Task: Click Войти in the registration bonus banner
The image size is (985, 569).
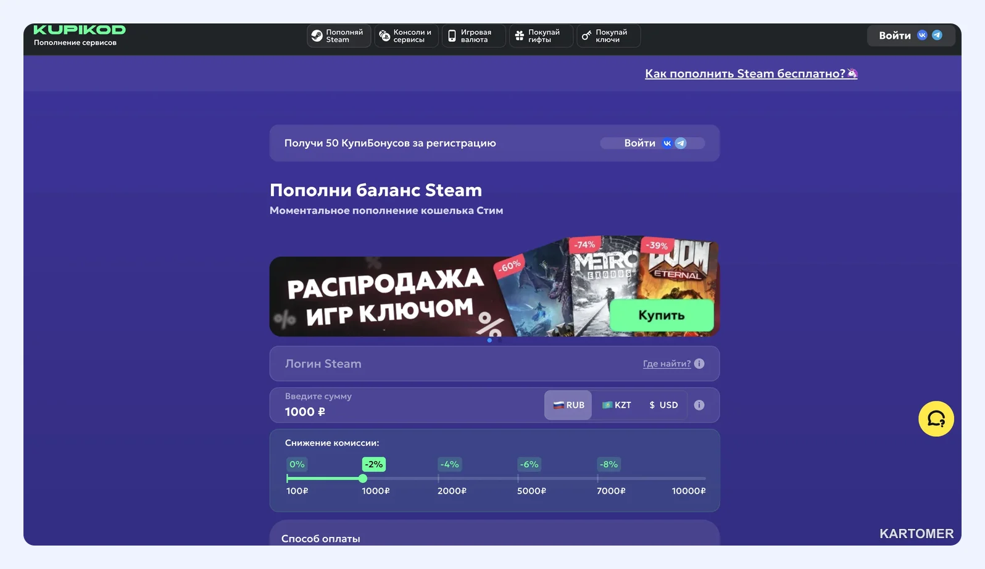Action: (652, 143)
